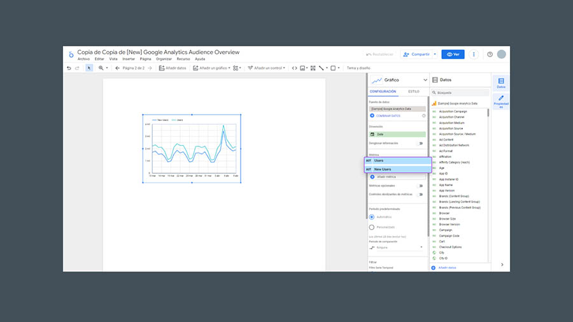Click the data fields list scrollbar
573x322 pixels.
[488, 113]
